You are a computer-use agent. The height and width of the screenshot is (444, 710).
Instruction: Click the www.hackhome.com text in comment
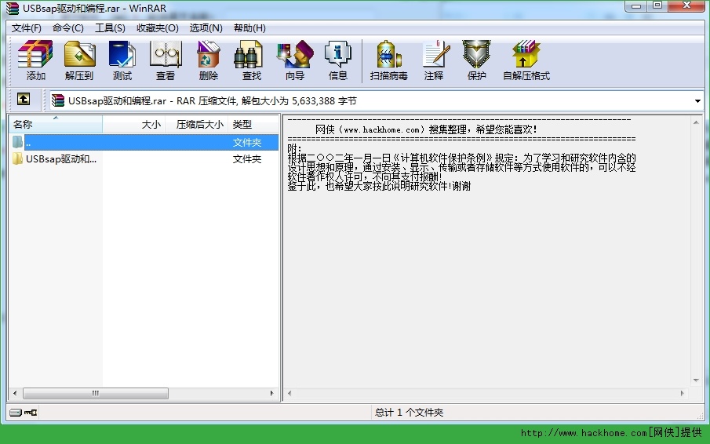tap(382, 130)
